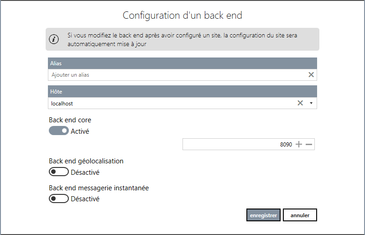
Task: Click Désactivé label under messagerie instantanée
Action: tap(85, 199)
